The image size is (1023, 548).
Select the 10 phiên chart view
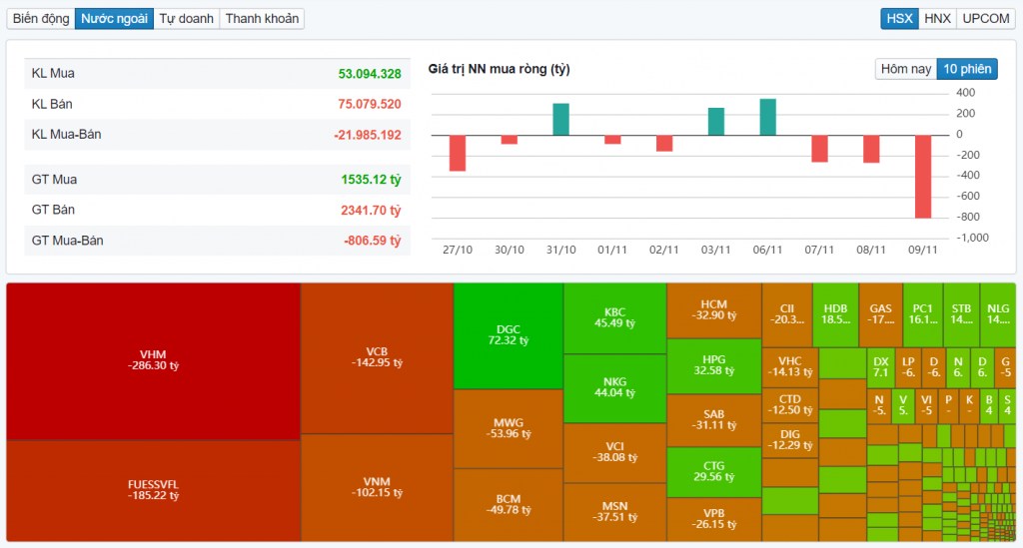click(x=967, y=69)
